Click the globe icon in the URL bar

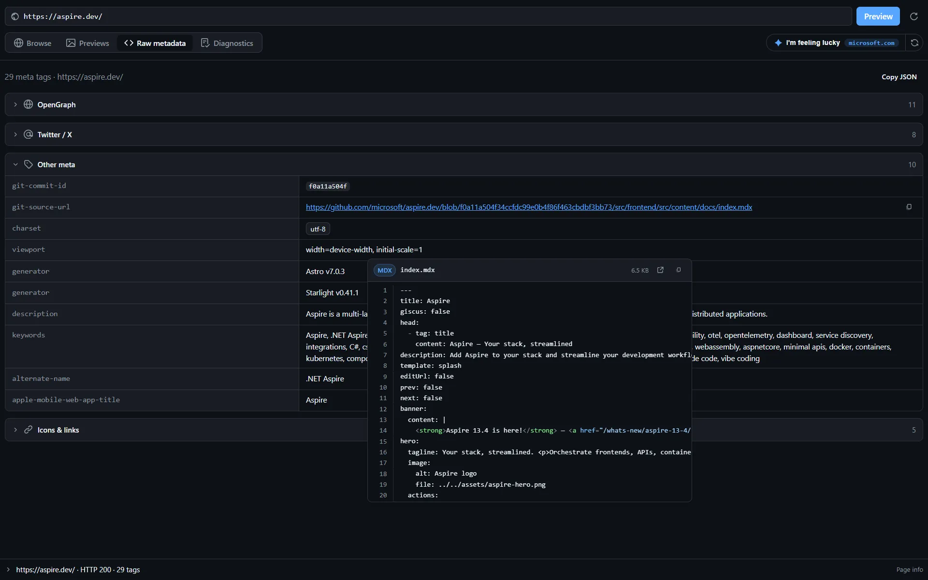pos(15,16)
